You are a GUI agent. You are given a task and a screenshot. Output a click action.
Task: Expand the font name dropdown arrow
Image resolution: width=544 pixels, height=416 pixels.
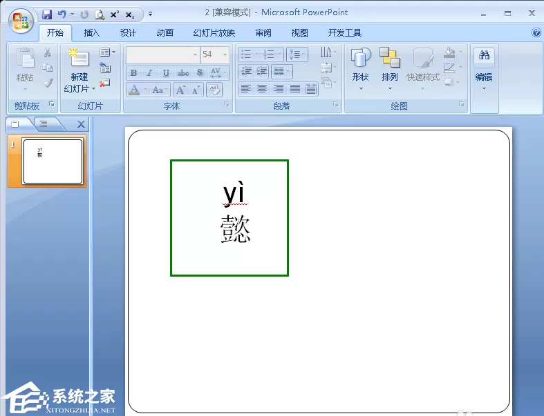[195, 55]
